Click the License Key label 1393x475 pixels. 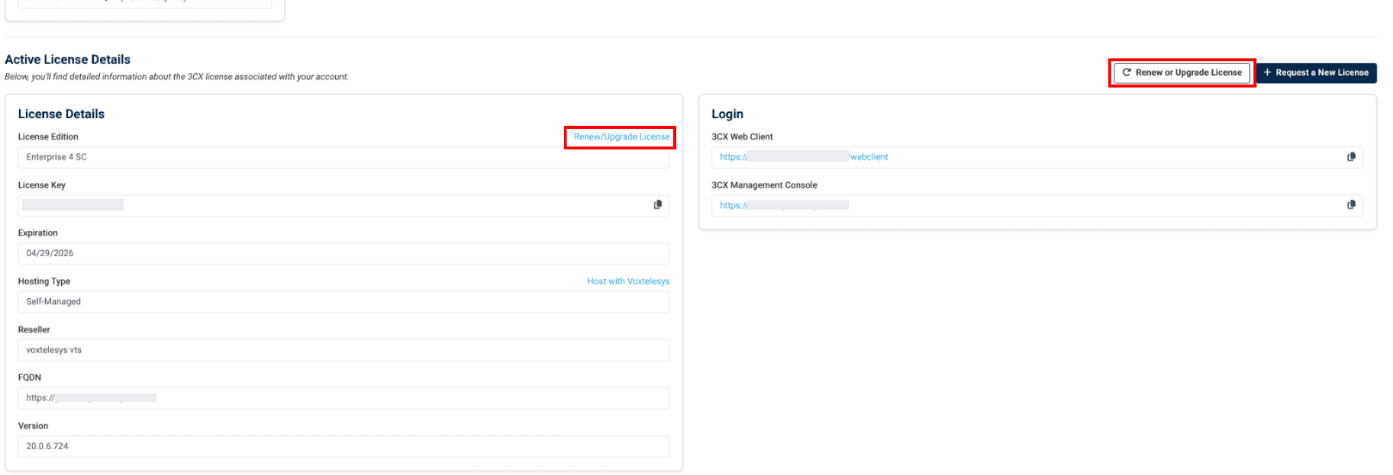[42, 185]
